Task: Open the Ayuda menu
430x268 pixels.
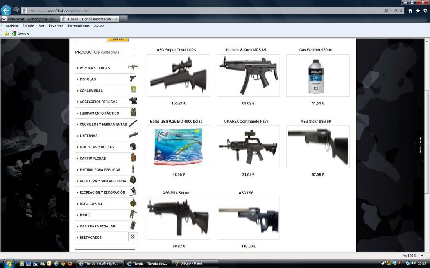Action: click(x=99, y=26)
